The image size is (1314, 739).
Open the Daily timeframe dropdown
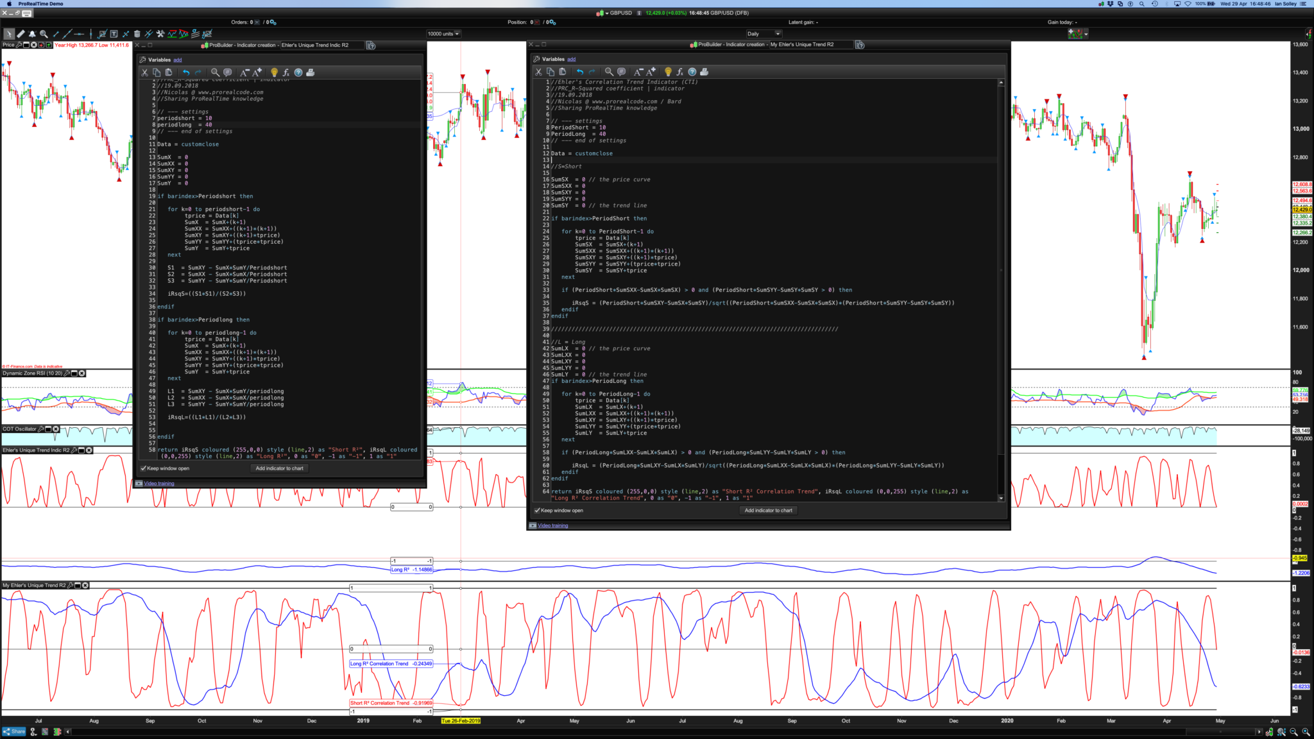[778, 34]
